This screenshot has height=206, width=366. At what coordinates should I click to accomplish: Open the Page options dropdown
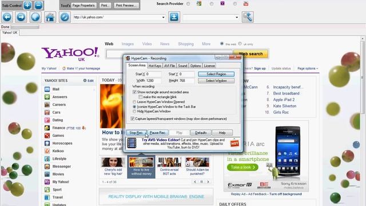click(x=308, y=69)
